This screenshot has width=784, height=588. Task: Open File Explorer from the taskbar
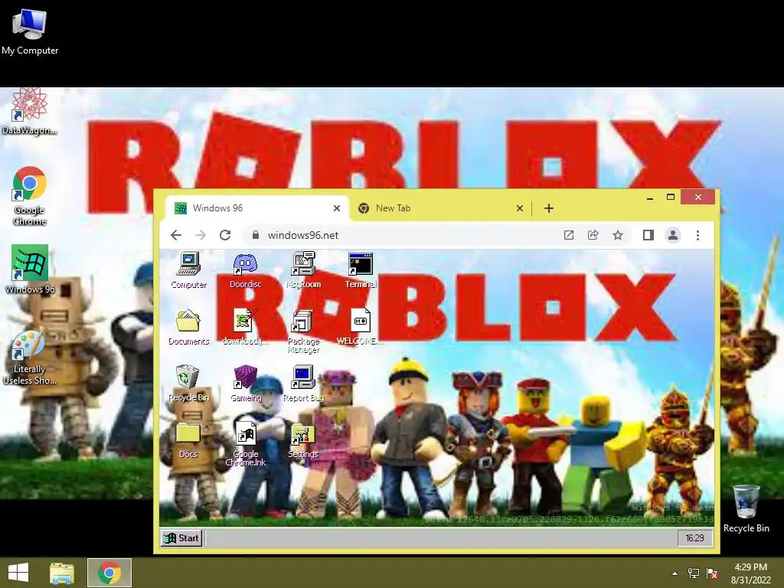(62, 573)
